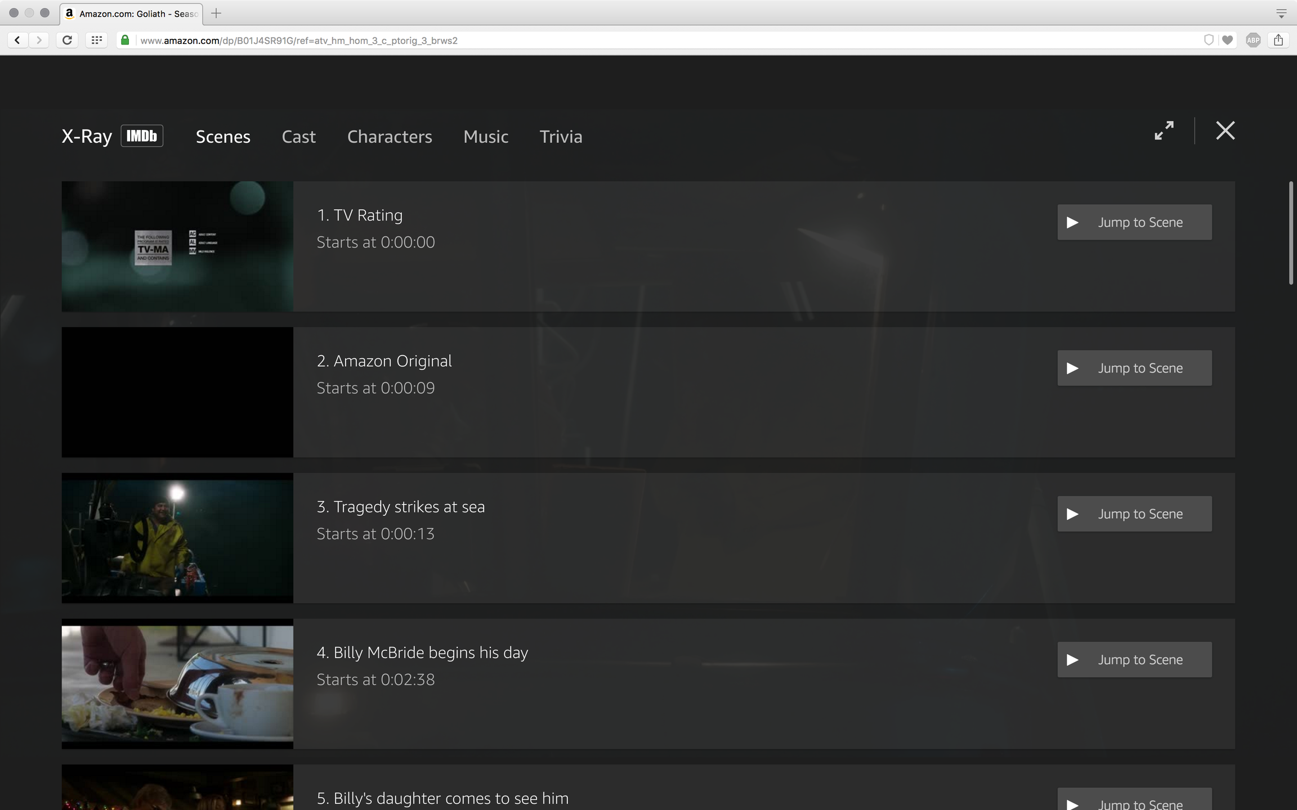Go back with the browser back arrow
This screenshot has height=810, width=1297.
tap(17, 40)
